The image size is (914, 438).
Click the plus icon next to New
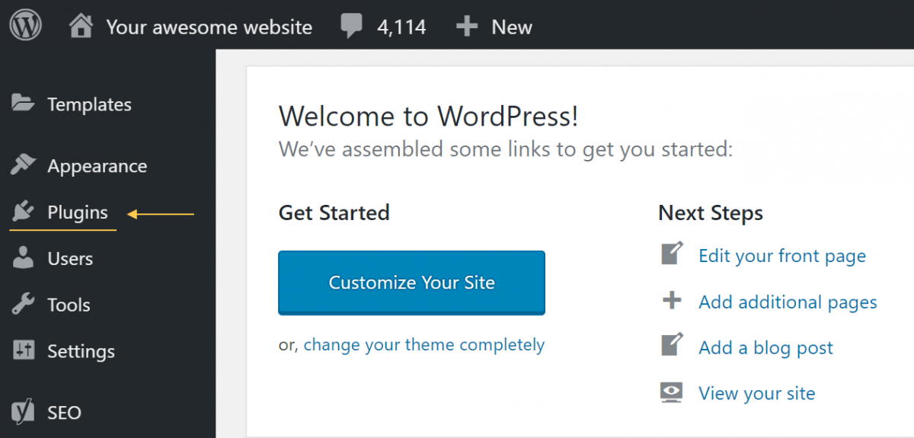click(x=466, y=27)
